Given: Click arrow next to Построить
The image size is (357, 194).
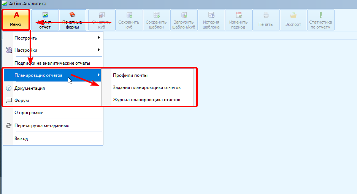Looking at the screenshot, I should coord(98,38).
